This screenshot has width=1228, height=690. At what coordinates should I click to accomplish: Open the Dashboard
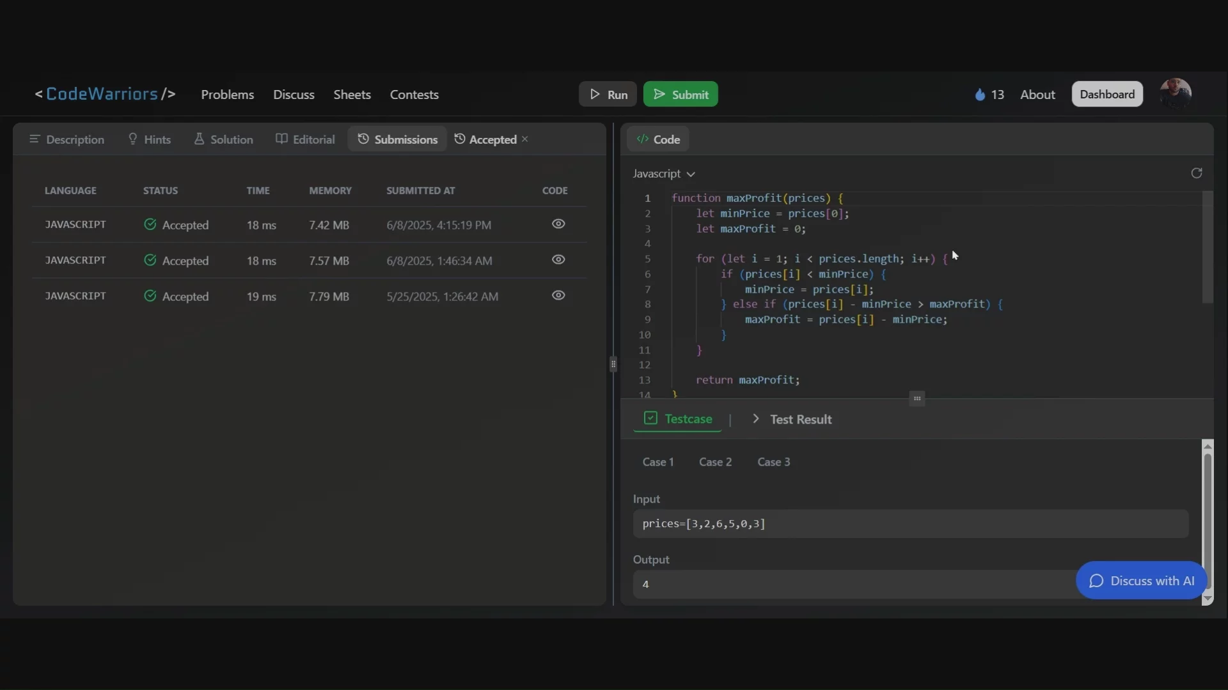click(x=1107, y=94)
